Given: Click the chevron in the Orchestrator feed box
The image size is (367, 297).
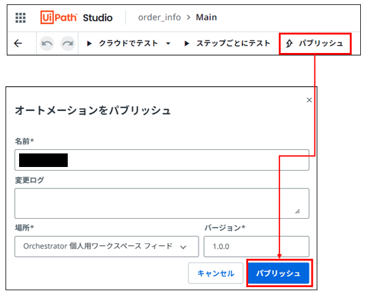Looking at the screenshot, I should click(x=183, y=247).
